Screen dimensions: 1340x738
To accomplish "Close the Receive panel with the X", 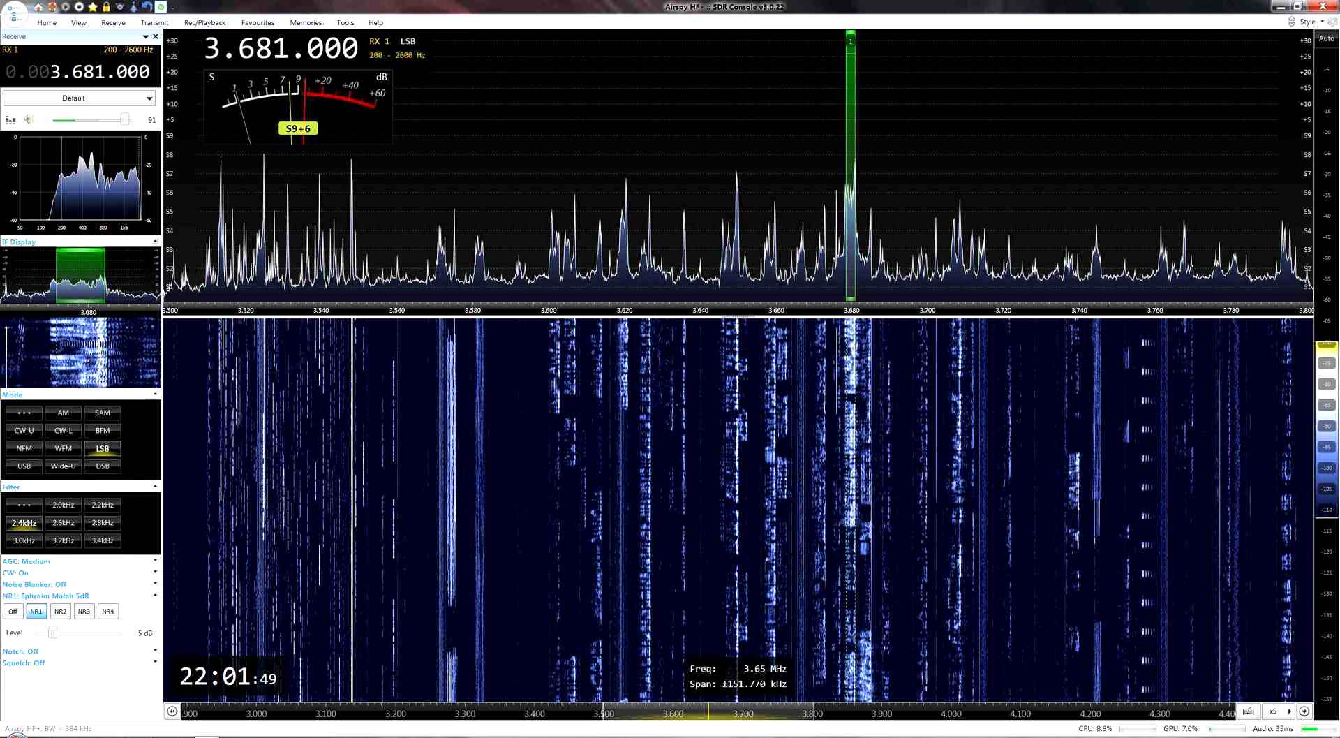I will [156, 36].
